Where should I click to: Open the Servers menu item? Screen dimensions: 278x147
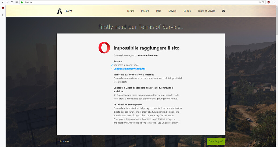pyautogui.click(x=172, y=11)
